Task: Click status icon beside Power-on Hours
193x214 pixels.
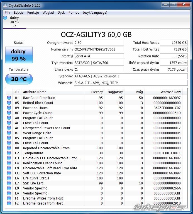Action: pos(9,108)
